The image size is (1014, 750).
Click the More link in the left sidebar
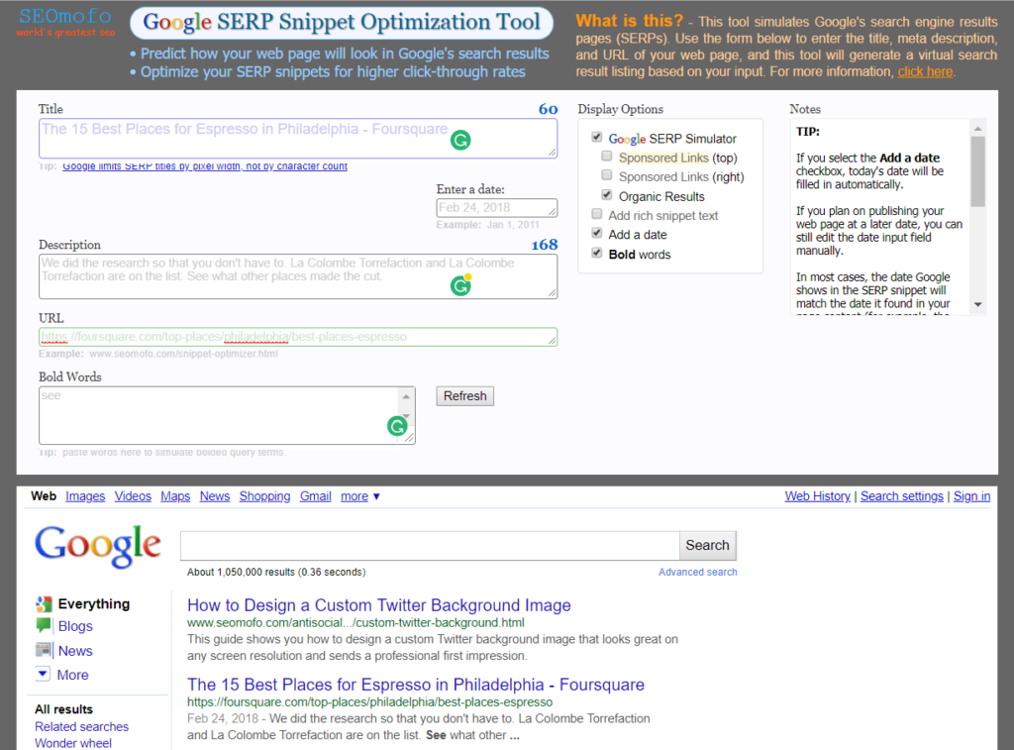pyautogui.click(x=72, y=675)
